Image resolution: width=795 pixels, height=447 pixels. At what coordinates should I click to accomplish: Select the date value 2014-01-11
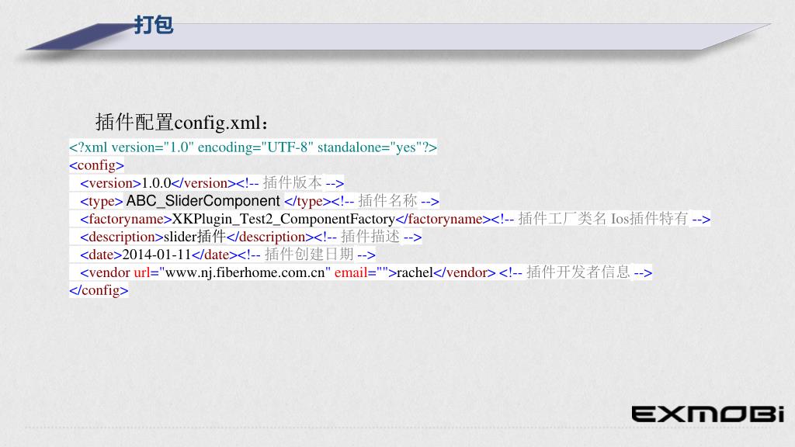click(x=157, y=255)
